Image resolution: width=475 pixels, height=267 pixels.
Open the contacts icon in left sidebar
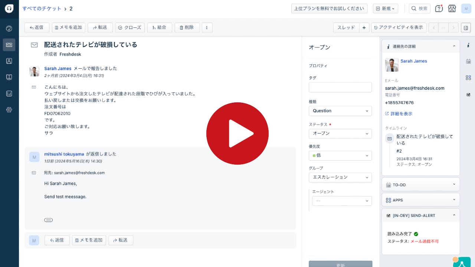[9, 61]
